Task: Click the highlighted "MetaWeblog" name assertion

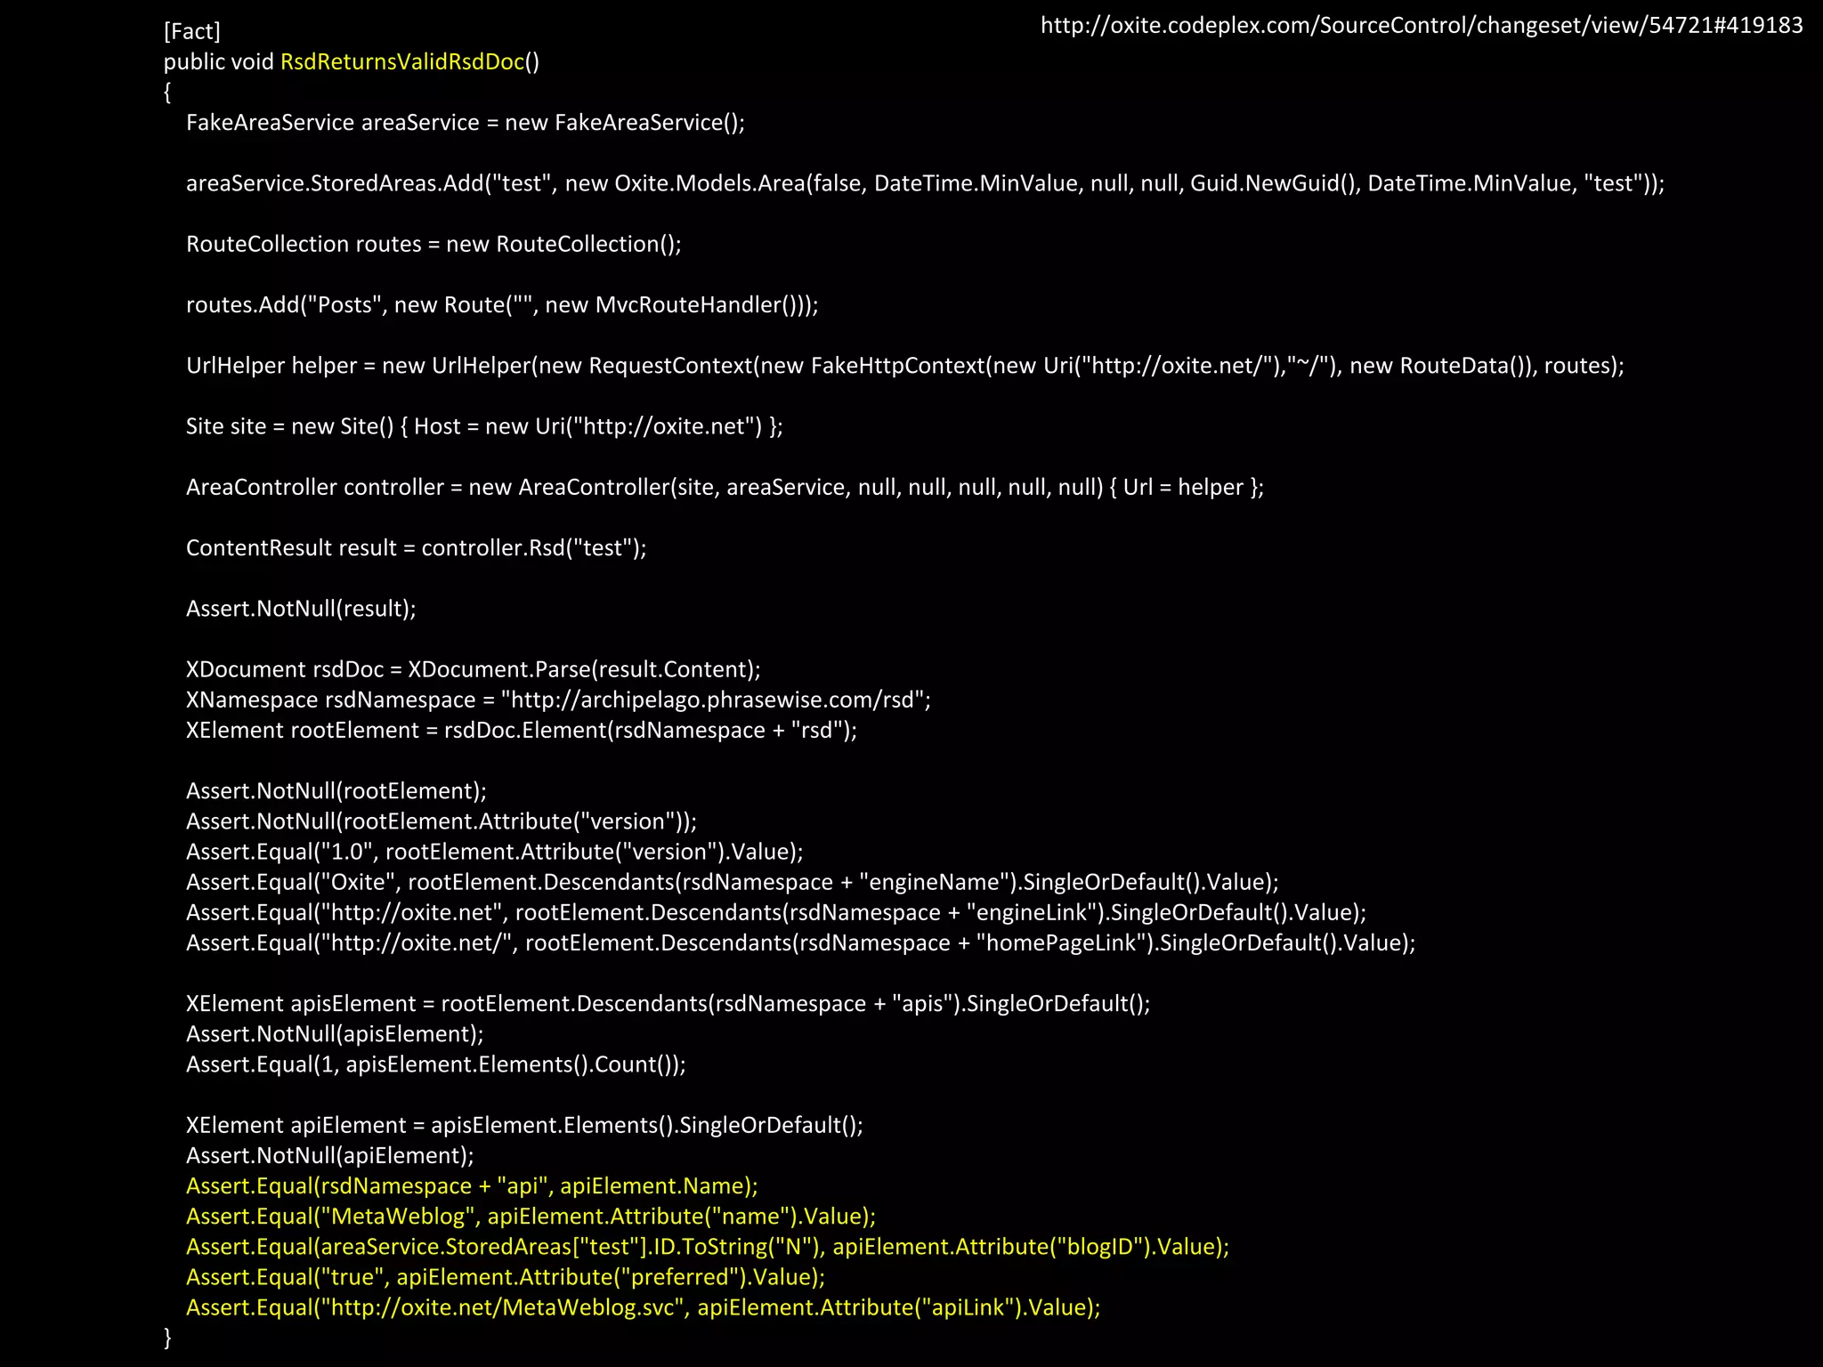Action: pos(531,1217)
